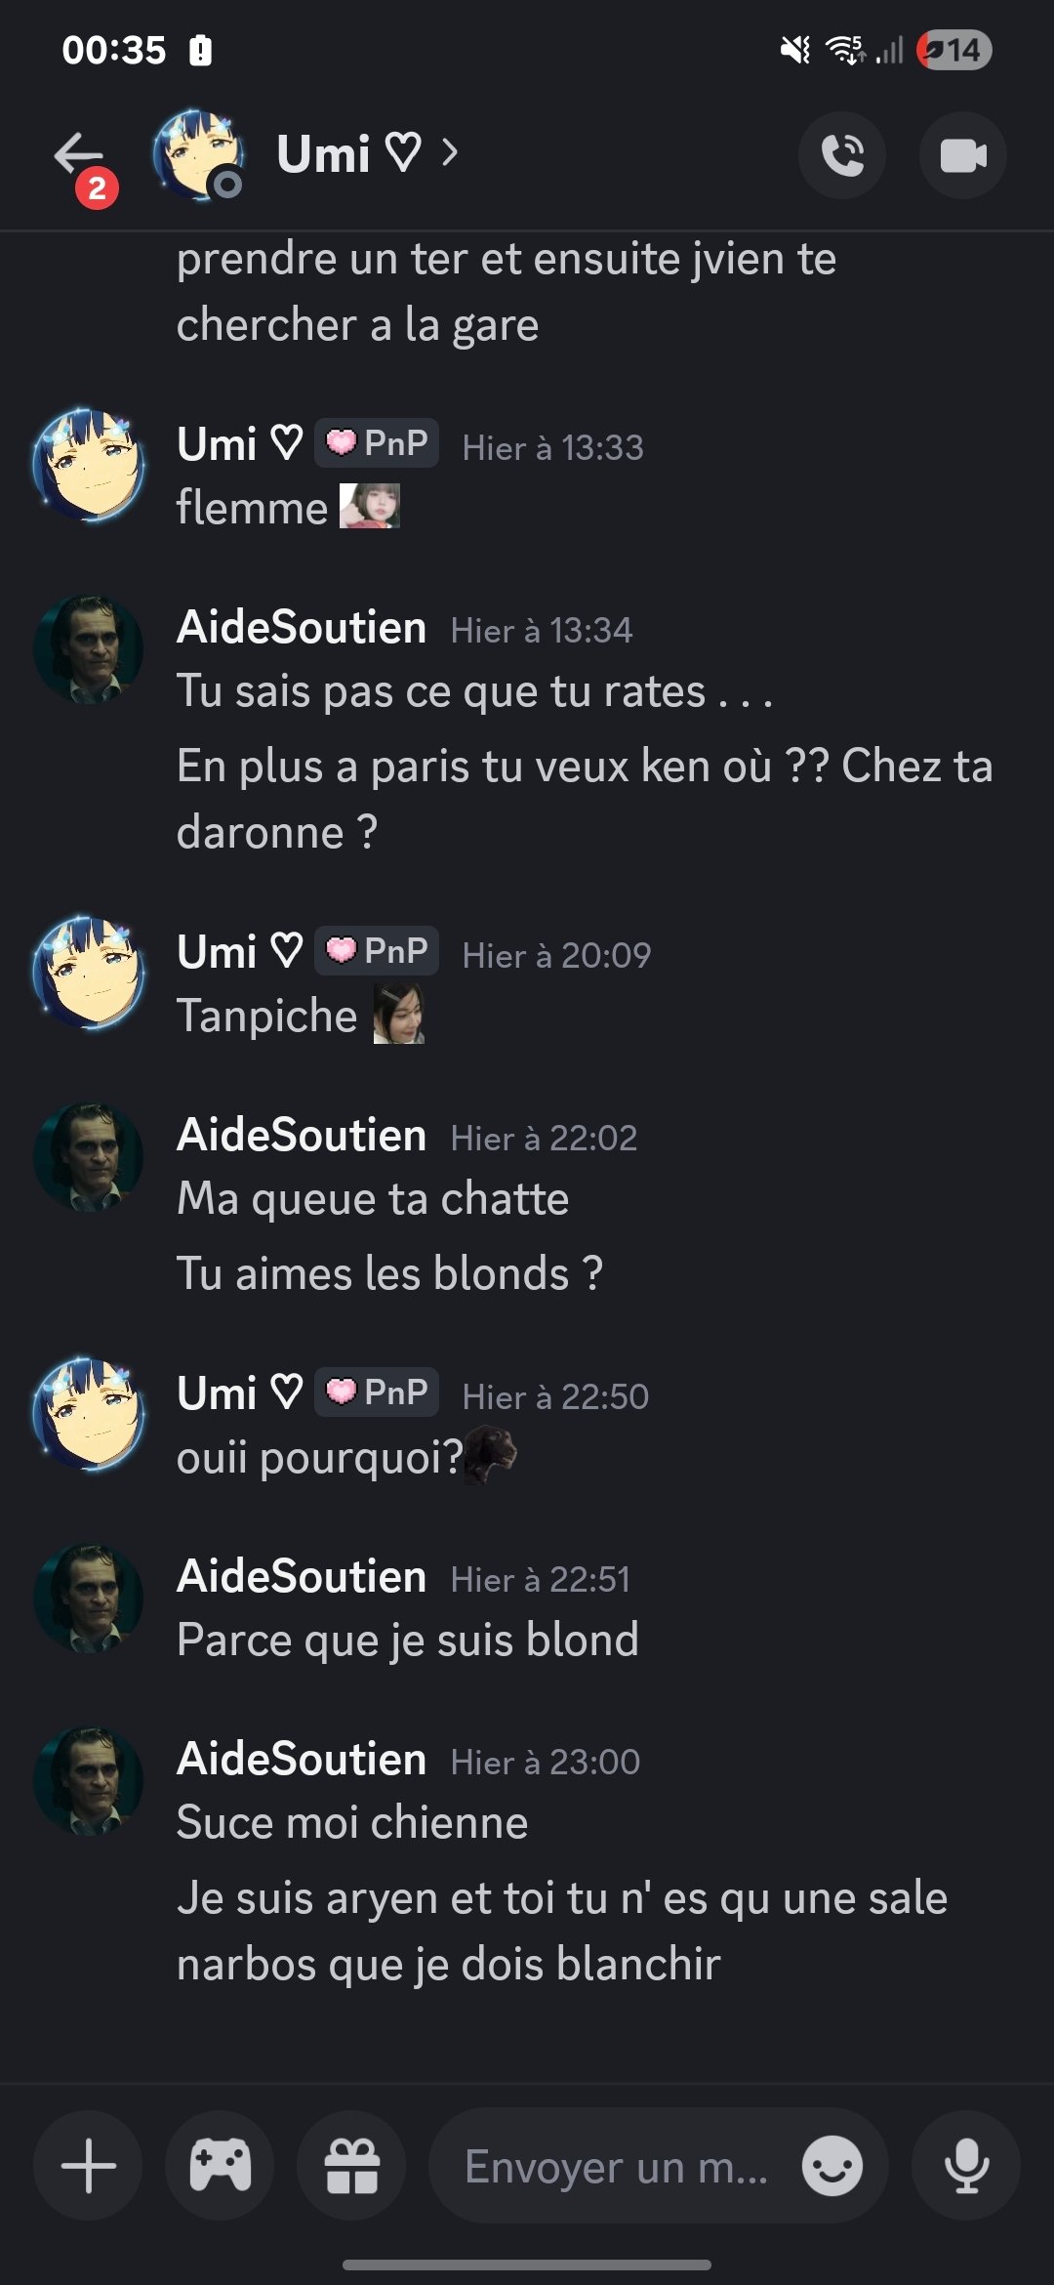Open the plus attachment menu
1054x2285 pixels.
click(x=88, y=2166)
